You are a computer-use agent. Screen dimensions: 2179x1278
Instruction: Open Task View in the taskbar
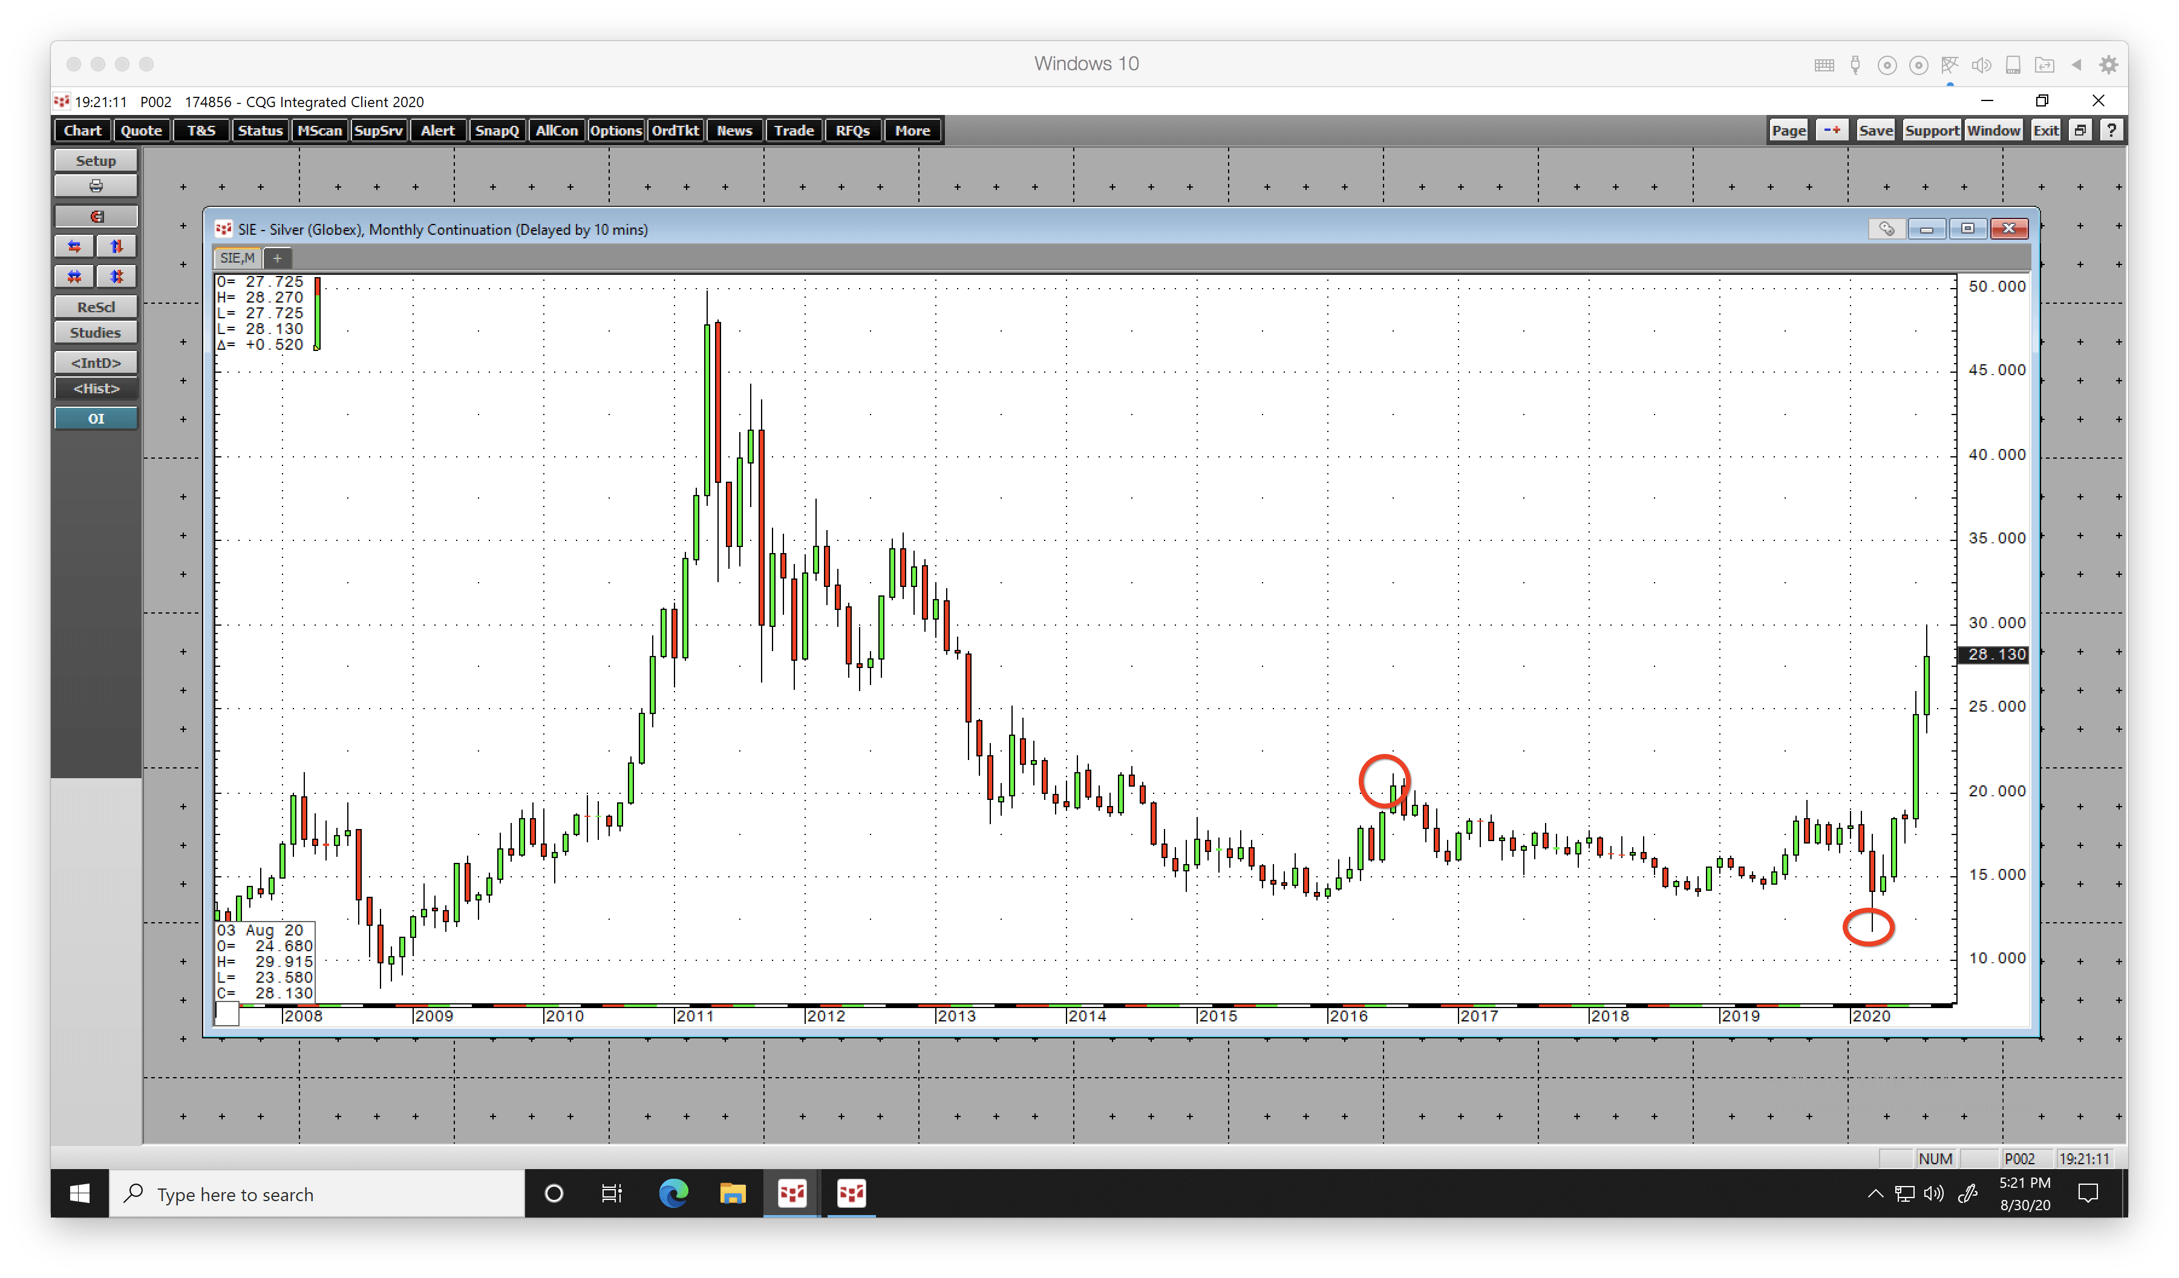click(612, 1193)
